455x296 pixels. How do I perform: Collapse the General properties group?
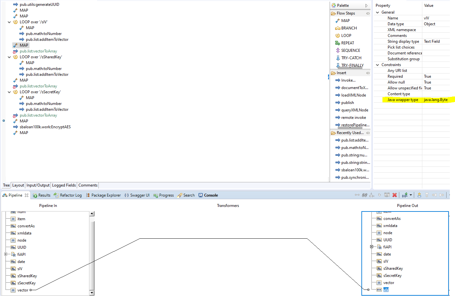tap(378, 12)
